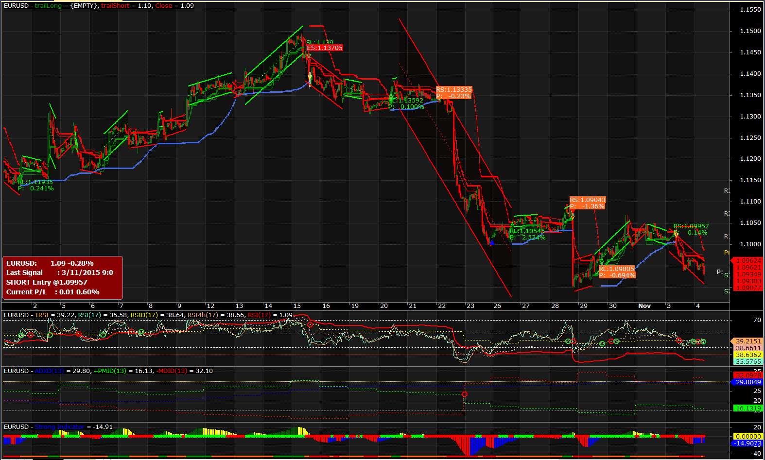Click the trailShort = 1.10 header text
The height and width of the screenshot is (460, 765).
[x=126, y=5]
